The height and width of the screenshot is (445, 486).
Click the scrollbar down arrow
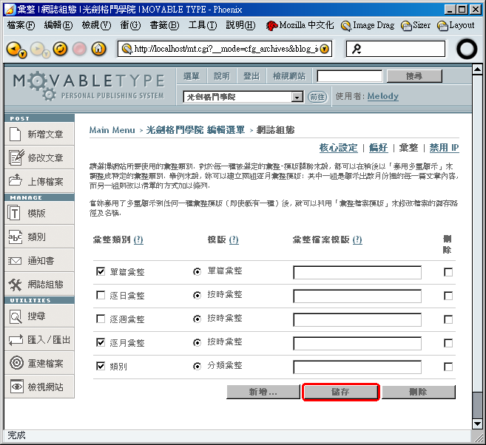coord(477,424)
